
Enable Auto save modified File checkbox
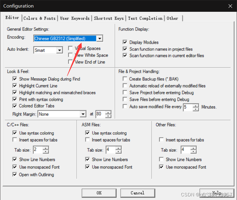(x=125, y=106)
